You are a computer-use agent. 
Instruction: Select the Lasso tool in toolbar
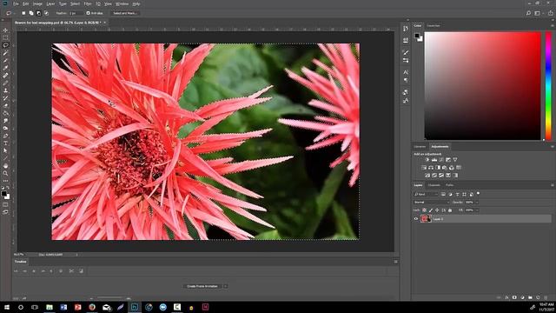coord(5,45)
